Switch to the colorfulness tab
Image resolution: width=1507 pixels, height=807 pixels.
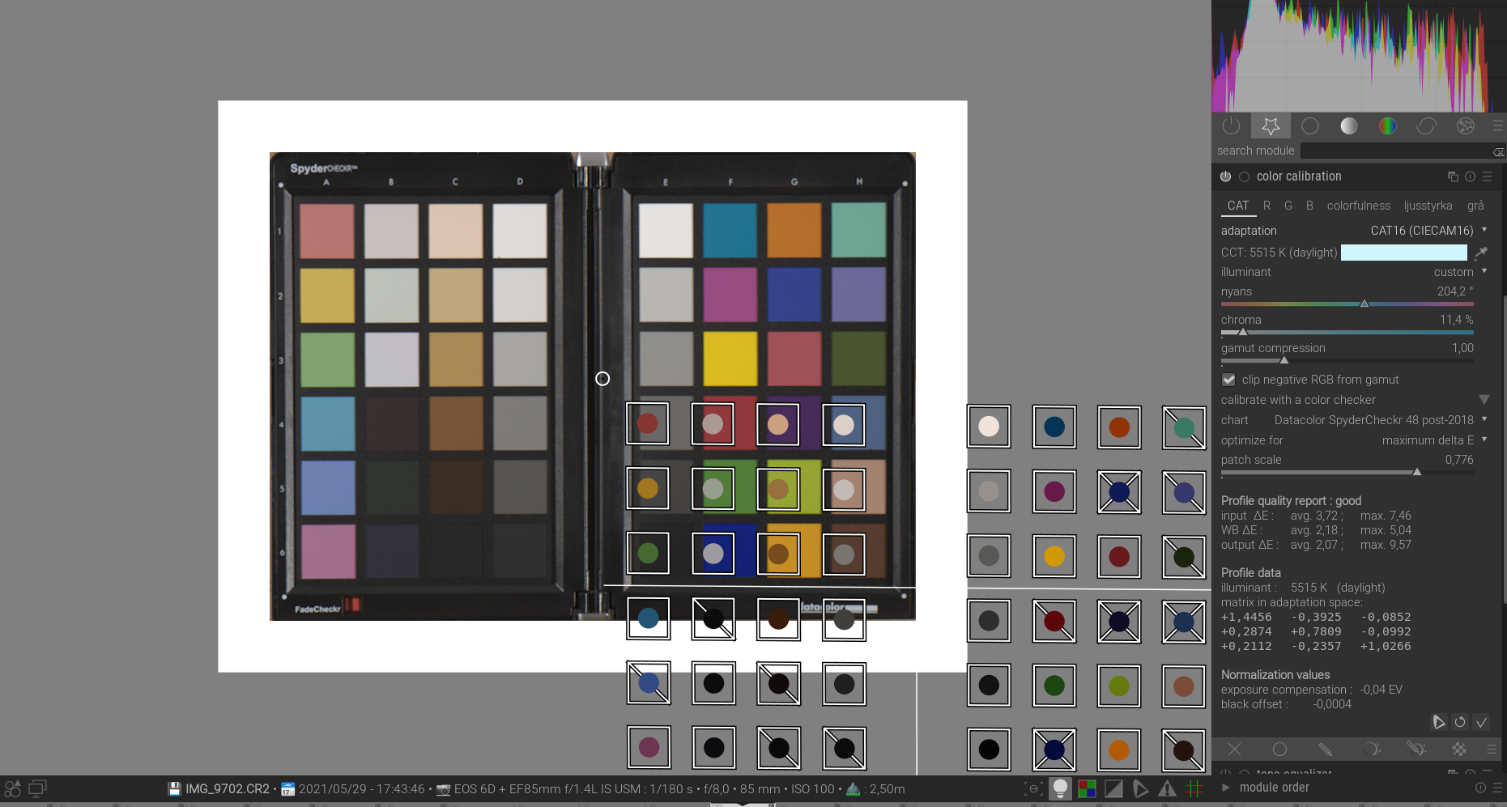1359,206
